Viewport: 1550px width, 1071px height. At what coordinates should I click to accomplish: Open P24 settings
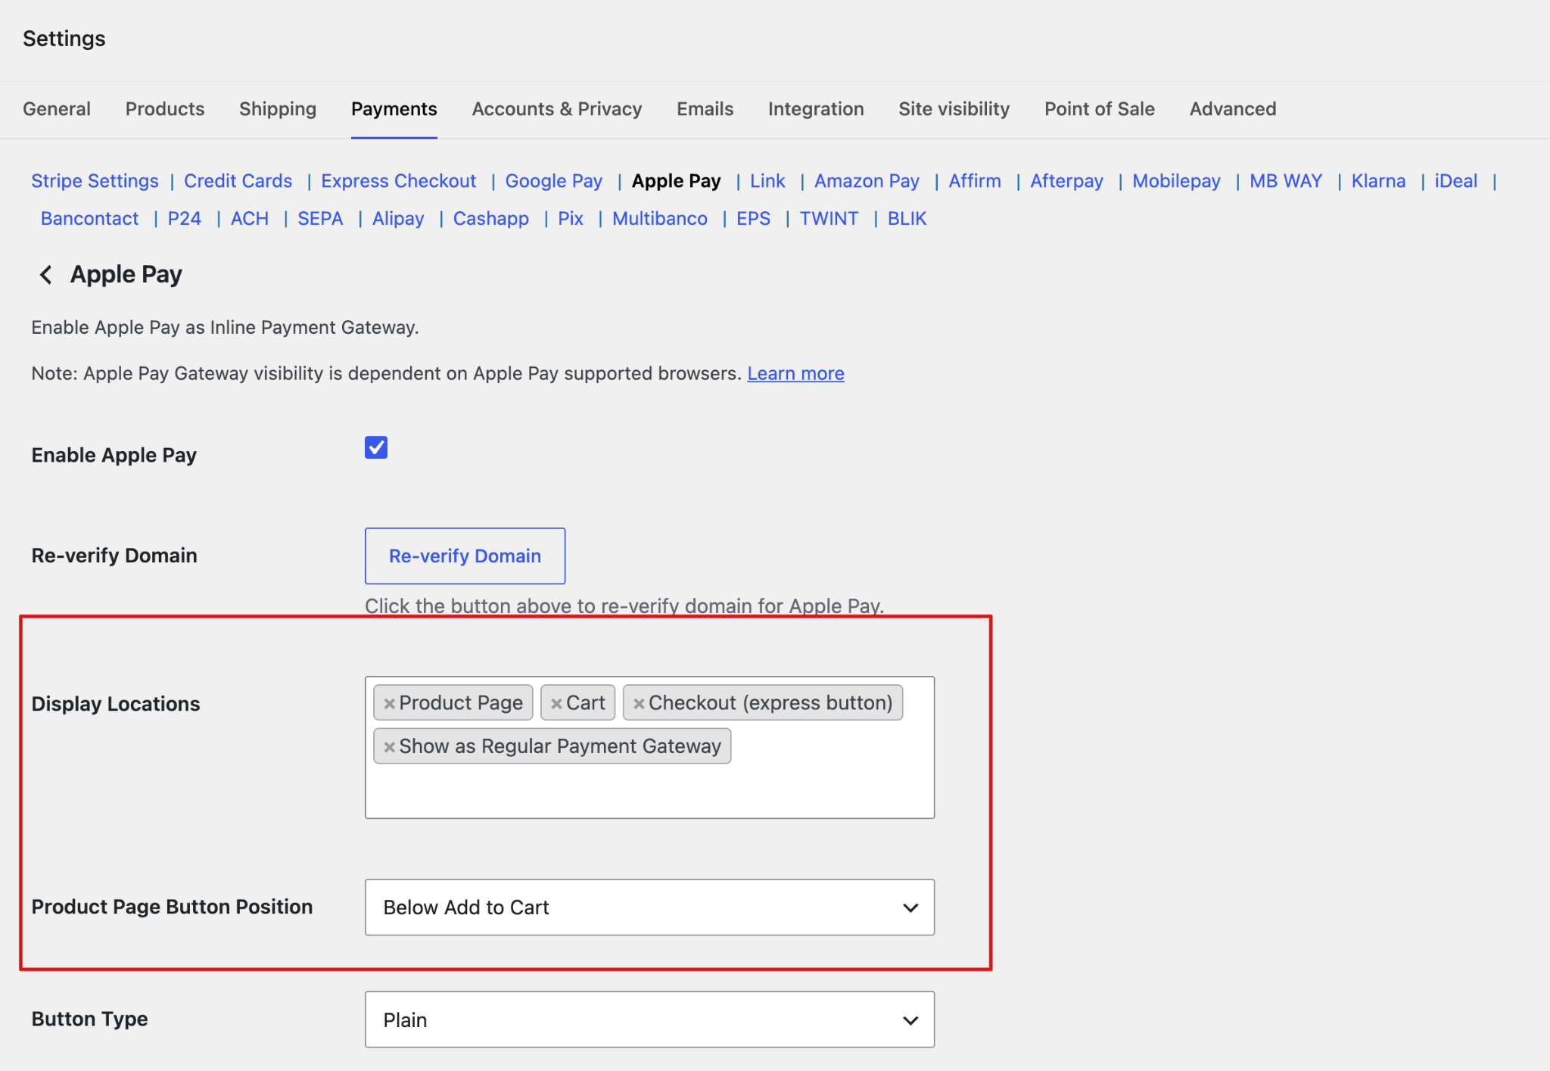tap(185, 218)
